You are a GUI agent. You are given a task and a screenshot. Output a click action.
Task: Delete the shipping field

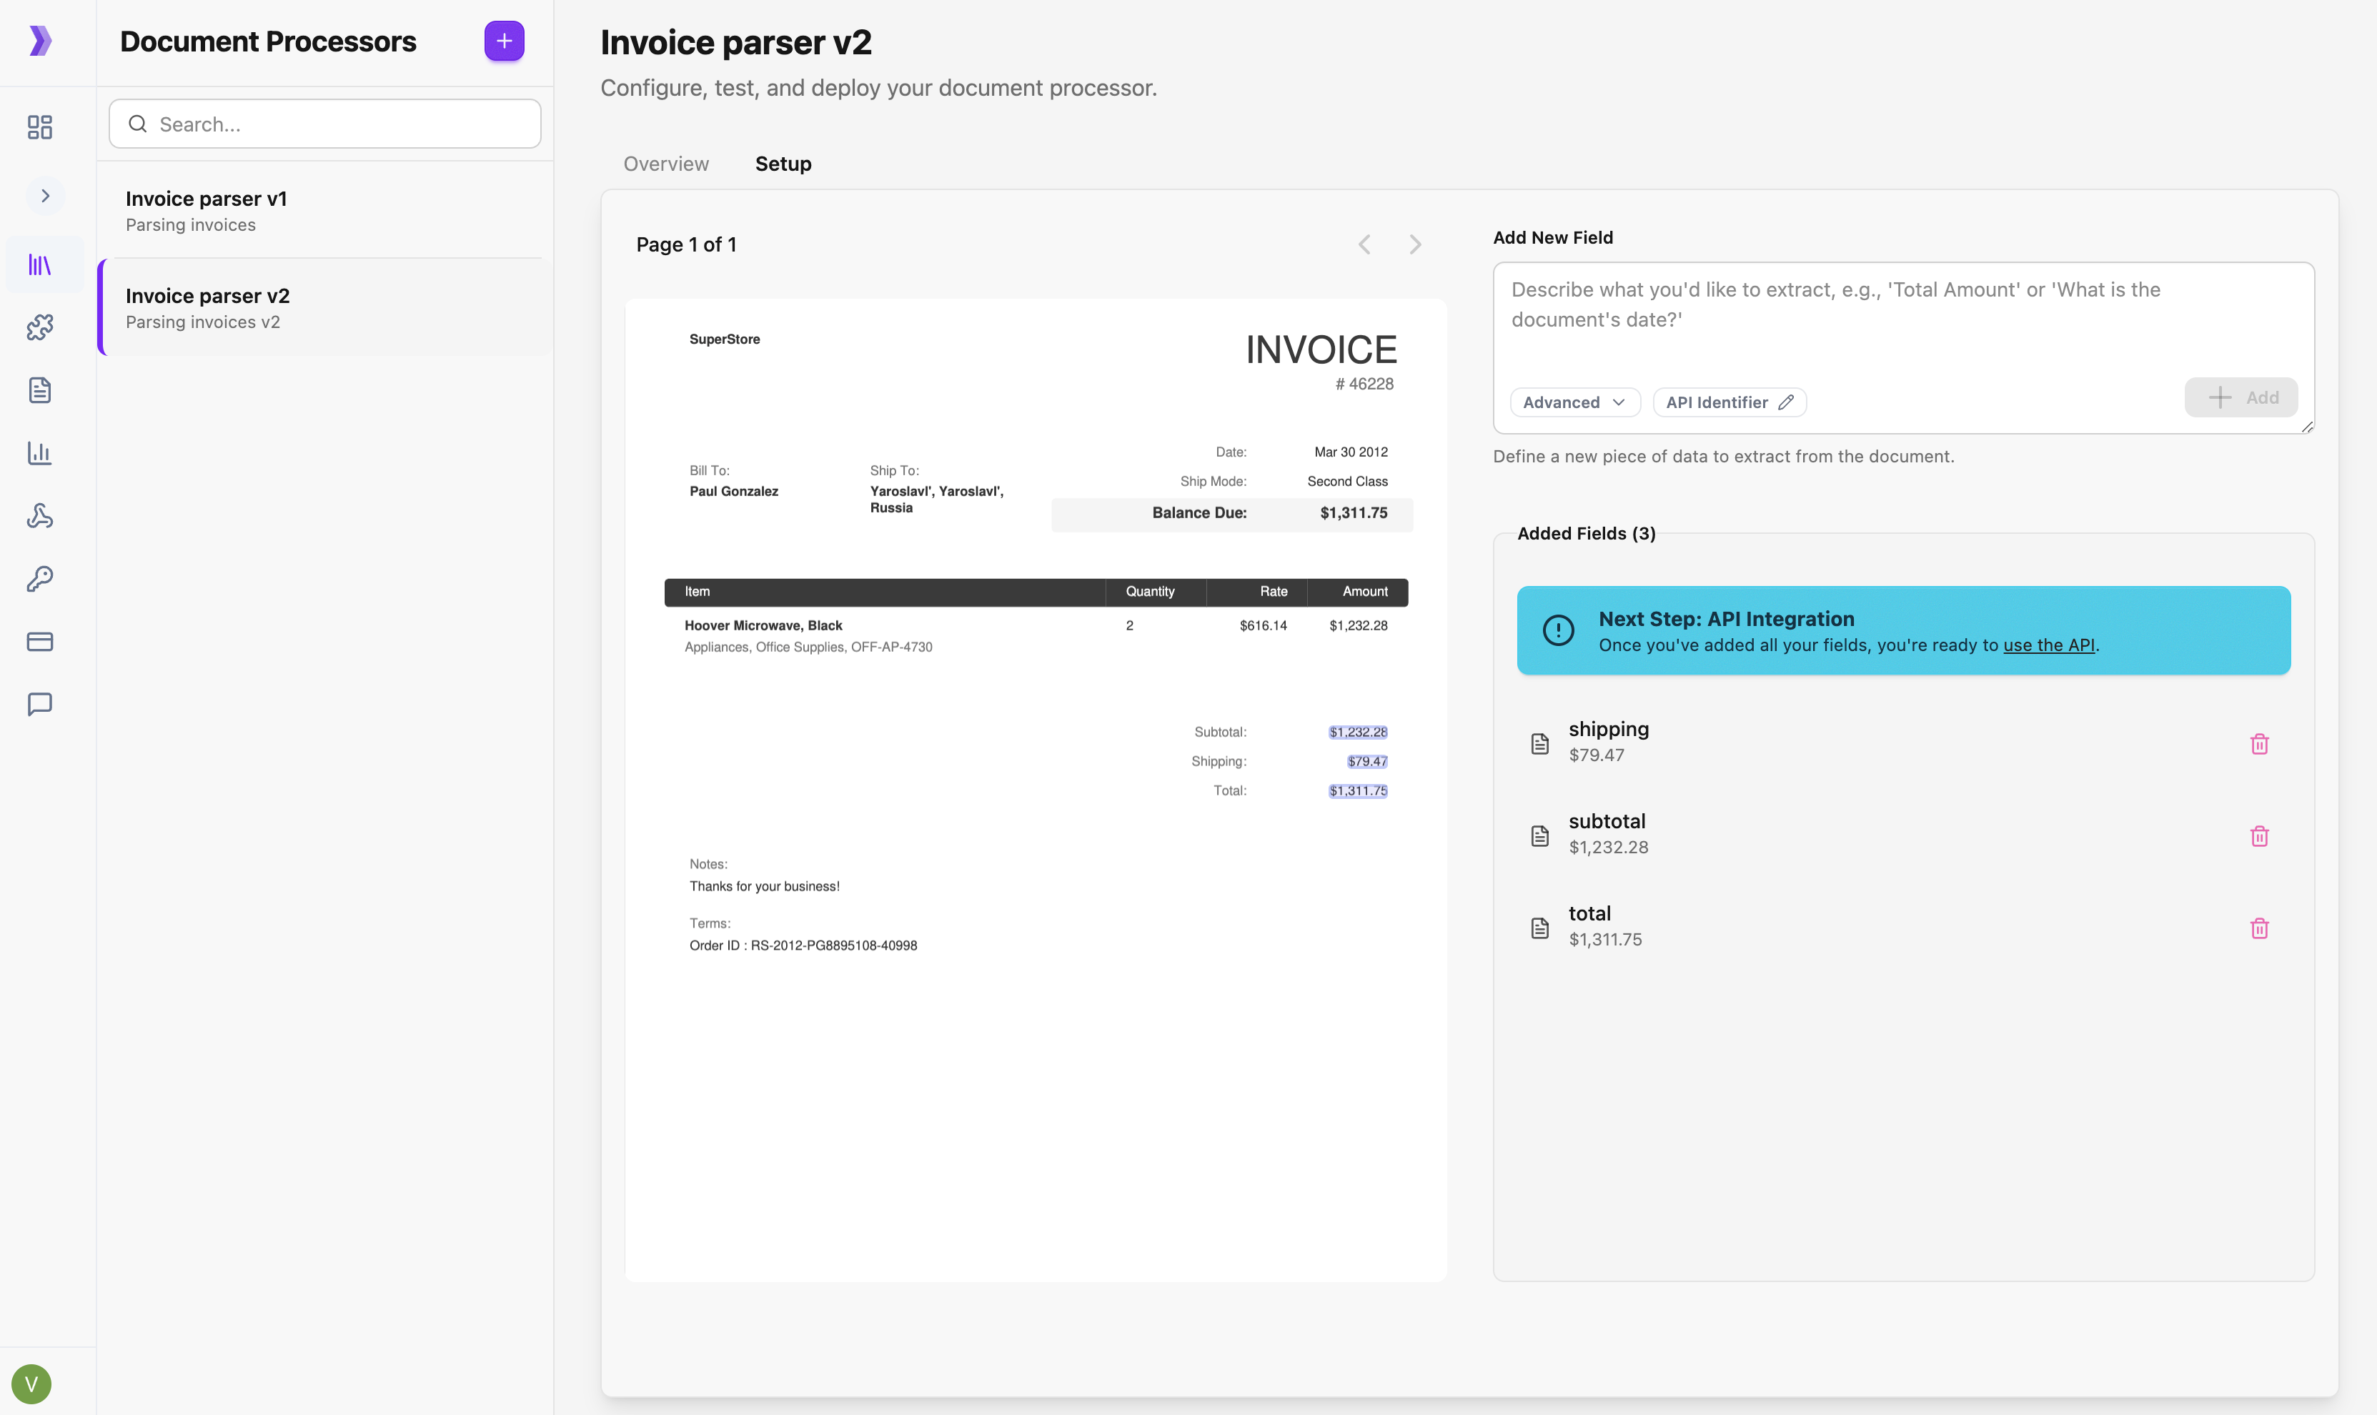[2260, 744]
